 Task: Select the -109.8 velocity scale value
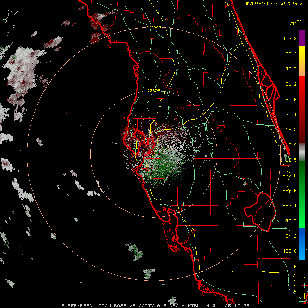point(288,251)
